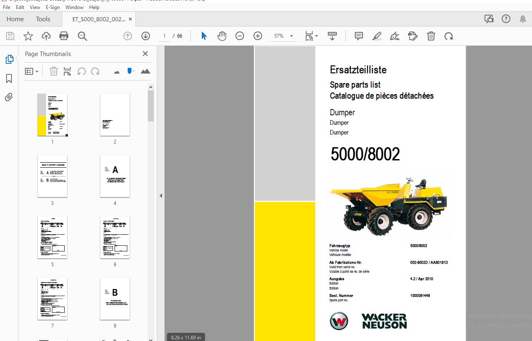
Task: Rotate clockwise in the thumbnails panel
Action: (x=95, y=71)
